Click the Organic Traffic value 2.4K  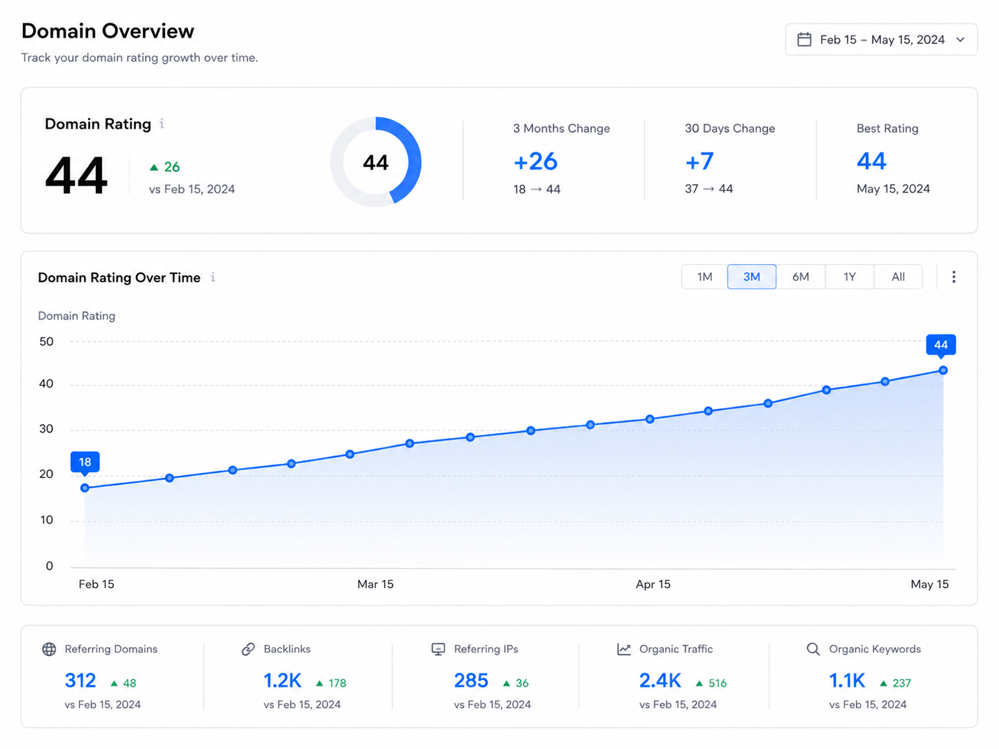[x=660, y=681]
